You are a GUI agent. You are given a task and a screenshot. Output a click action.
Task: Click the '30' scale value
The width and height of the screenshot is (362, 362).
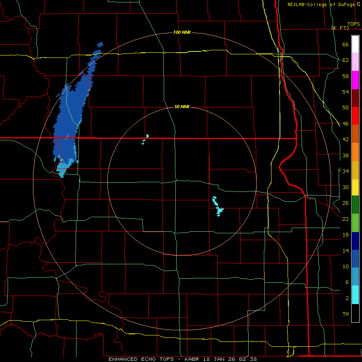point(346,187)
